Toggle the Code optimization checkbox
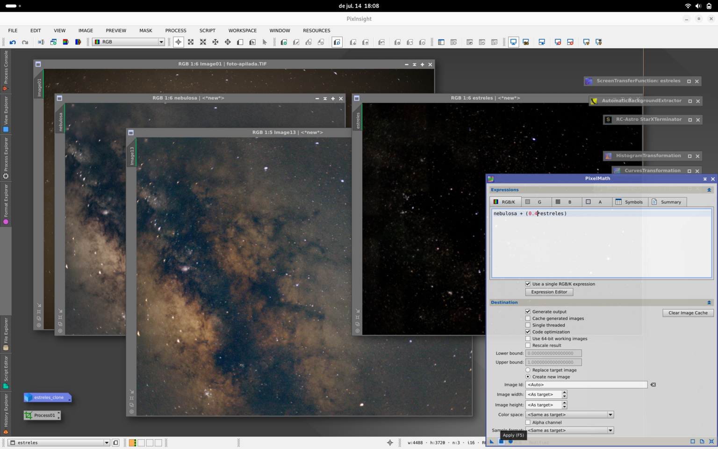Viewport: 718px width, 449px height. tap(528, 332)
